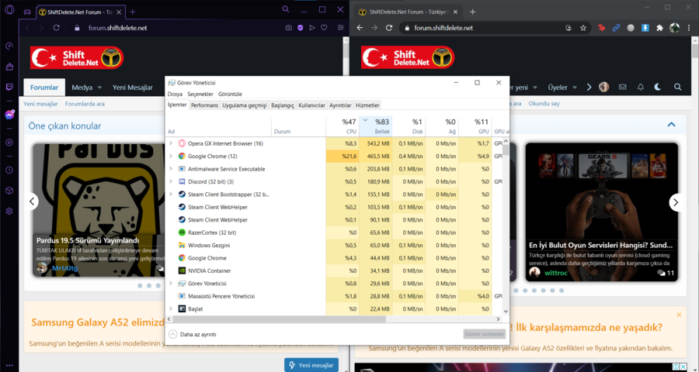
Task: Switch to Performans tab
Action: coord(204,105)
